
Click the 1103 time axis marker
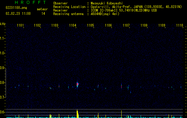pyautogui.click(x=55, y=25)
